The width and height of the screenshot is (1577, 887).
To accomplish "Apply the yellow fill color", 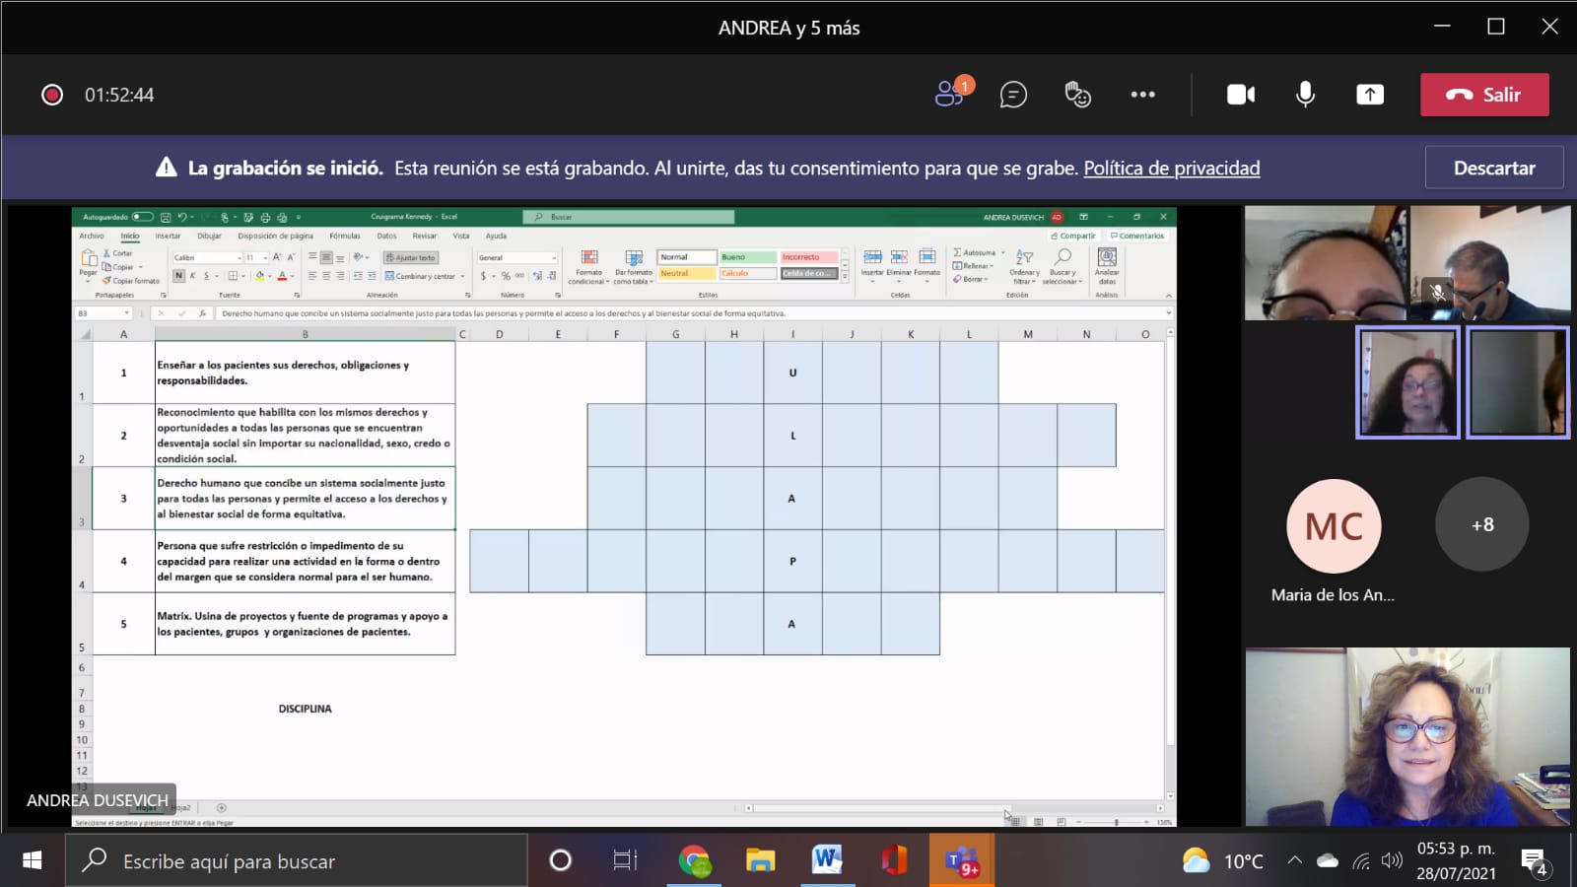I will coord(260,276).
